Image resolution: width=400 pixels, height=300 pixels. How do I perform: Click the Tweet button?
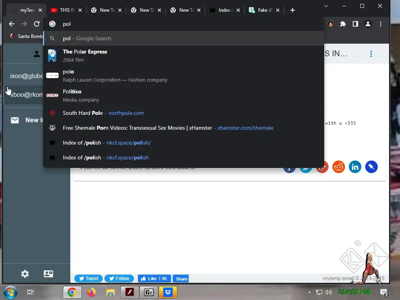(88, 279)
